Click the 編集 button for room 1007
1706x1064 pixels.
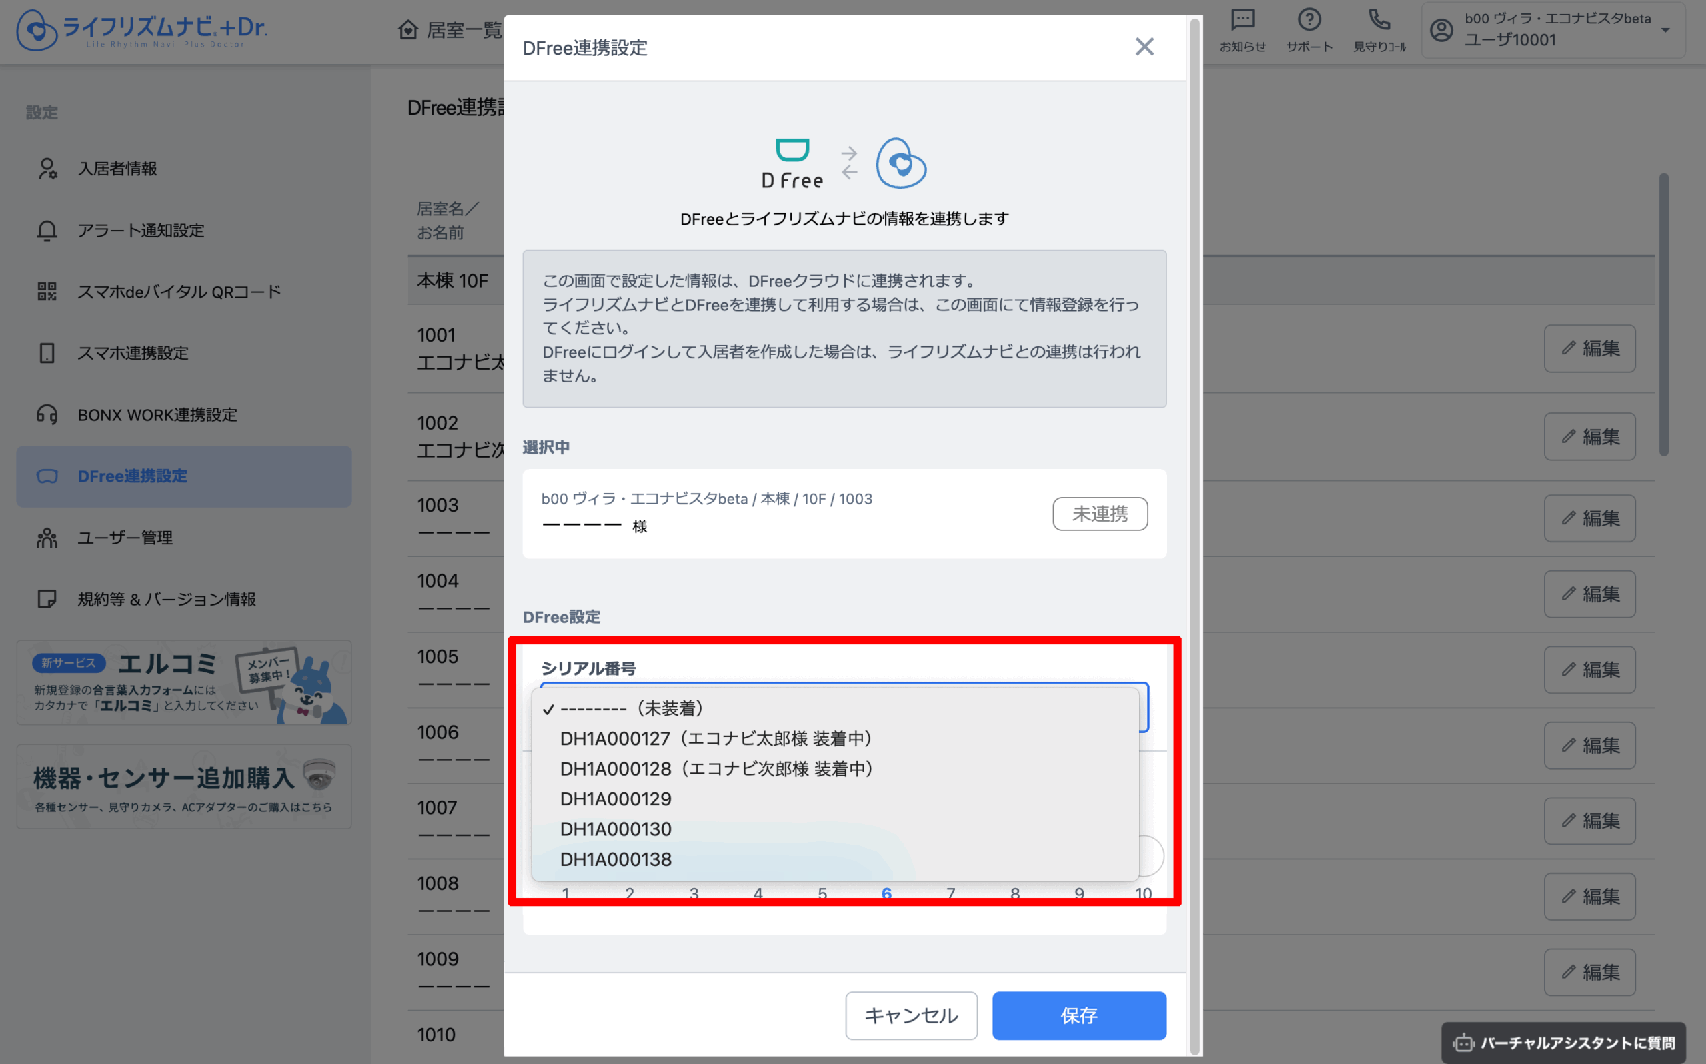point(1589,821)
